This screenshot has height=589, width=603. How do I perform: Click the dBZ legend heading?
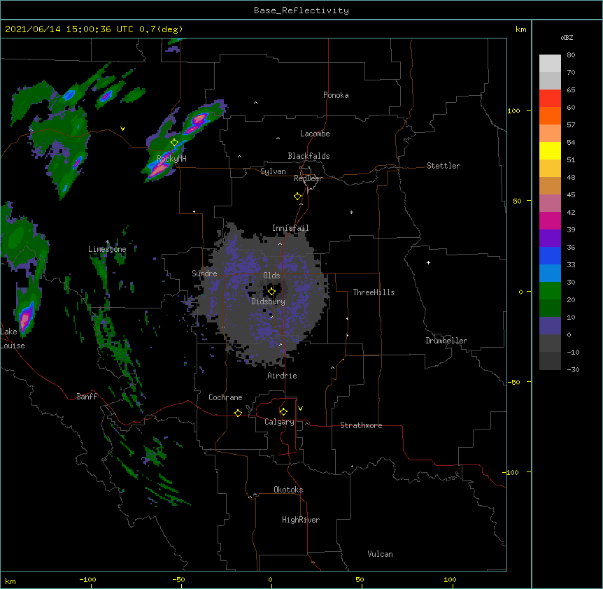point(567,37)
